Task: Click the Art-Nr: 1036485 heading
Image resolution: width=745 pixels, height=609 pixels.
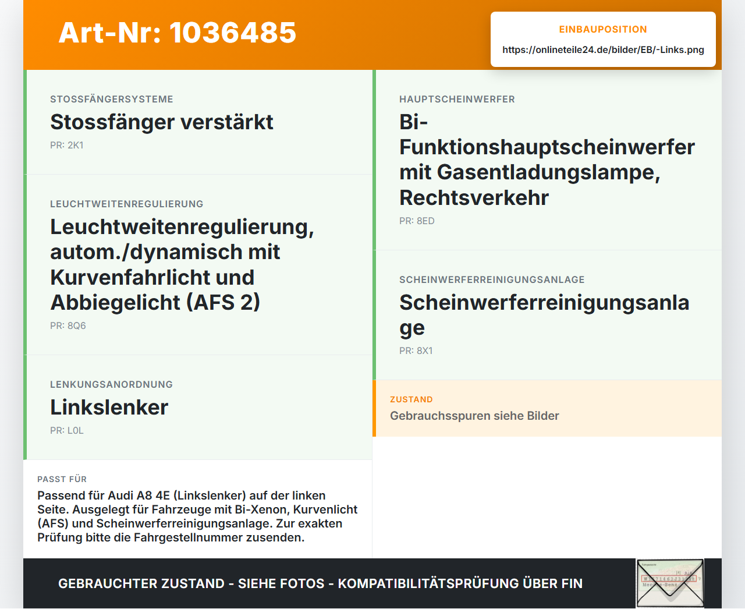Action: click(x=178, y=33)
